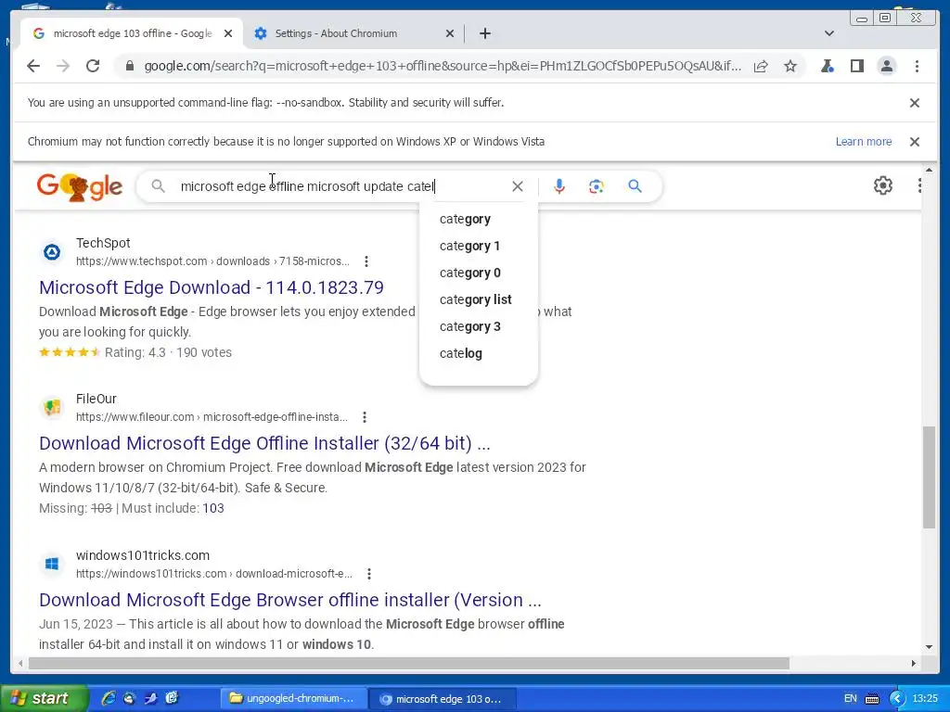This screenshot has height=712, width=950.
Task: Dismiss the Windows XP unsupported warning
Action: click(915, 142)
